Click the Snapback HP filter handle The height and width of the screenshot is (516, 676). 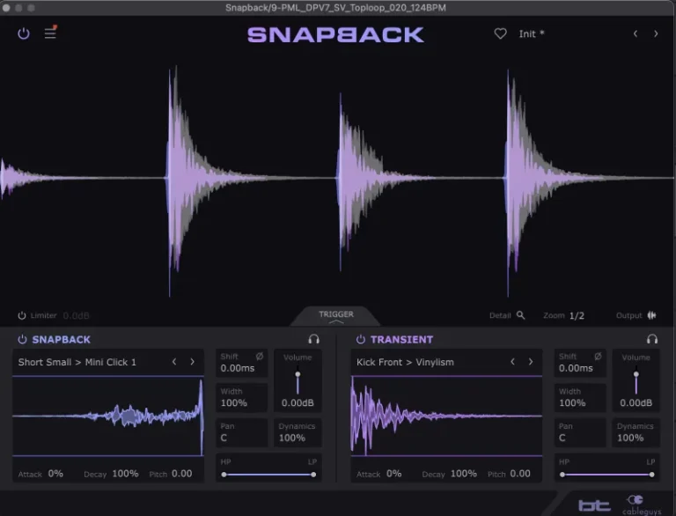[224, 475]
